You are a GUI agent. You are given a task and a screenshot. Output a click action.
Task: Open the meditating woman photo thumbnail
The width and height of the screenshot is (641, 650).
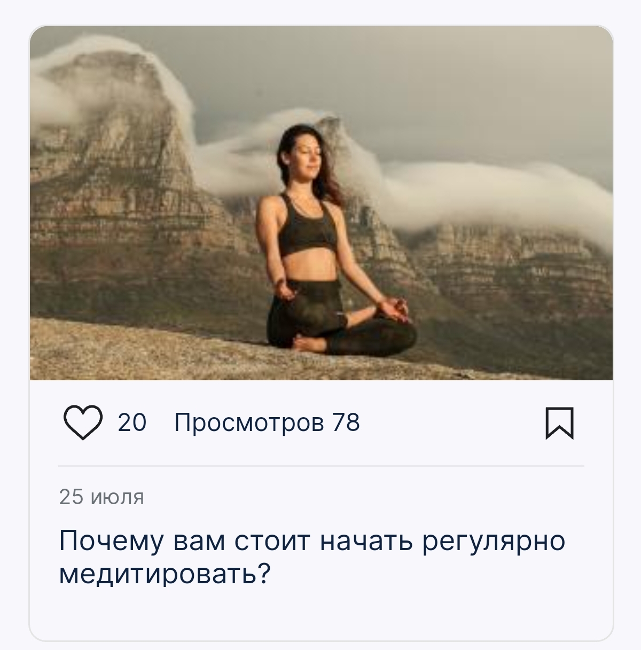321,203
